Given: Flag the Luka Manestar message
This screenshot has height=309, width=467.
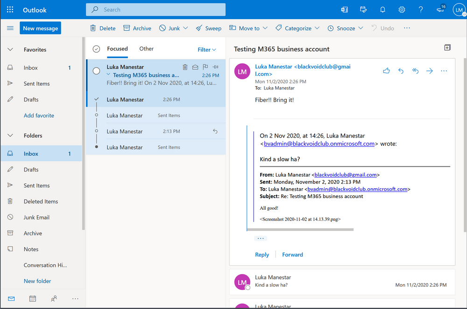Looking at the screenshot, I should click(205, 67).
